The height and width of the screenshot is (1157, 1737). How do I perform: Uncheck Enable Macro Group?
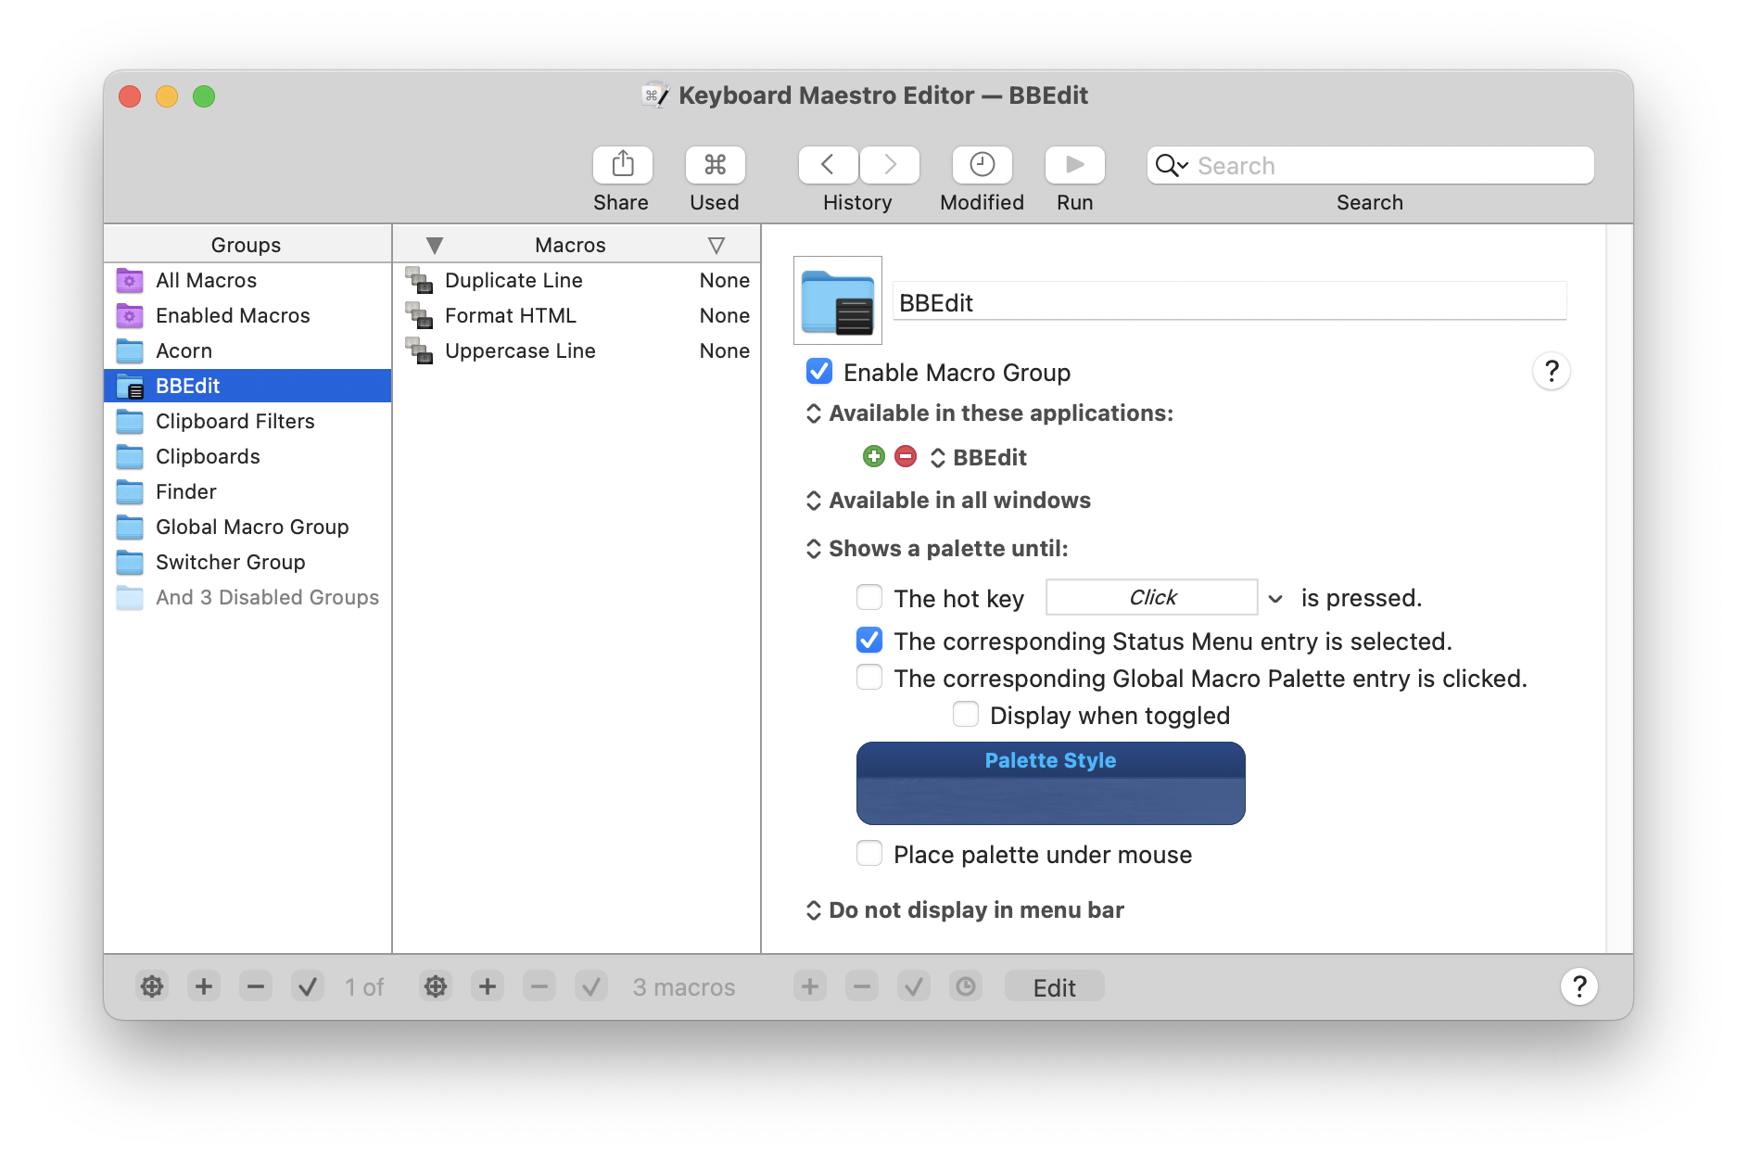819,372
